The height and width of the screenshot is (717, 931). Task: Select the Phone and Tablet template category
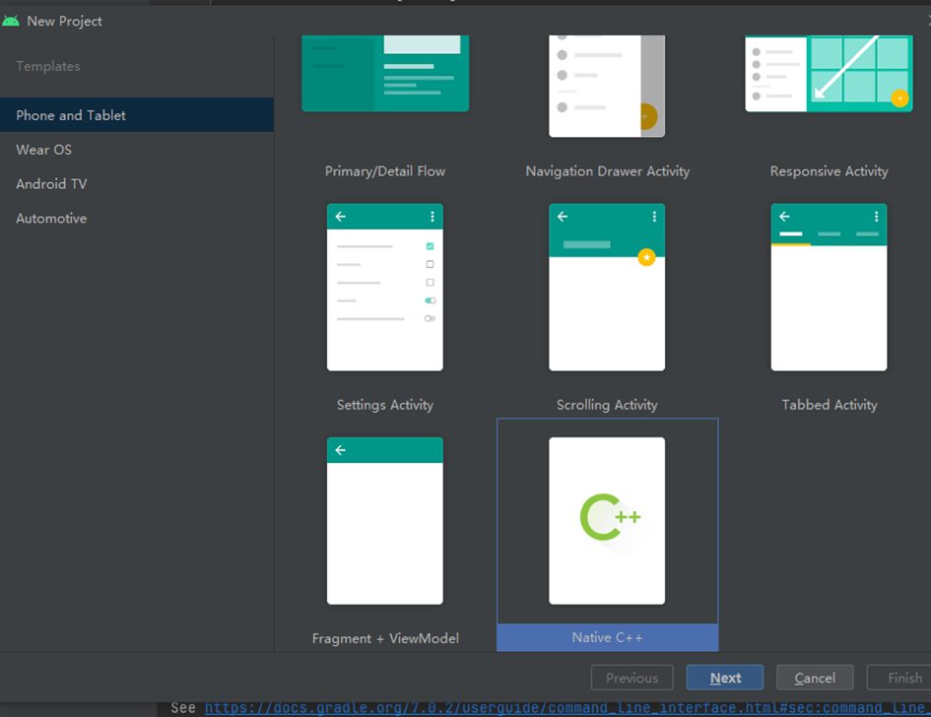click(137, 115)
